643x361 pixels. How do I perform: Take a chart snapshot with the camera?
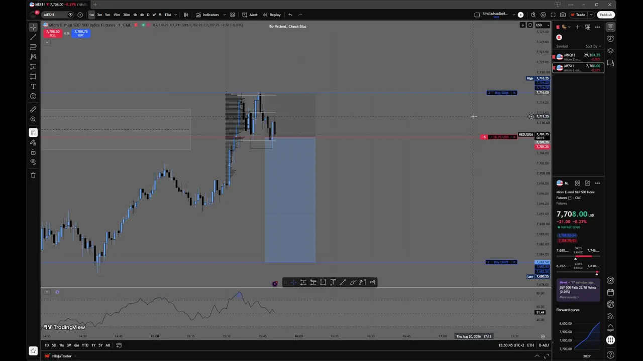tap(563, 15)
